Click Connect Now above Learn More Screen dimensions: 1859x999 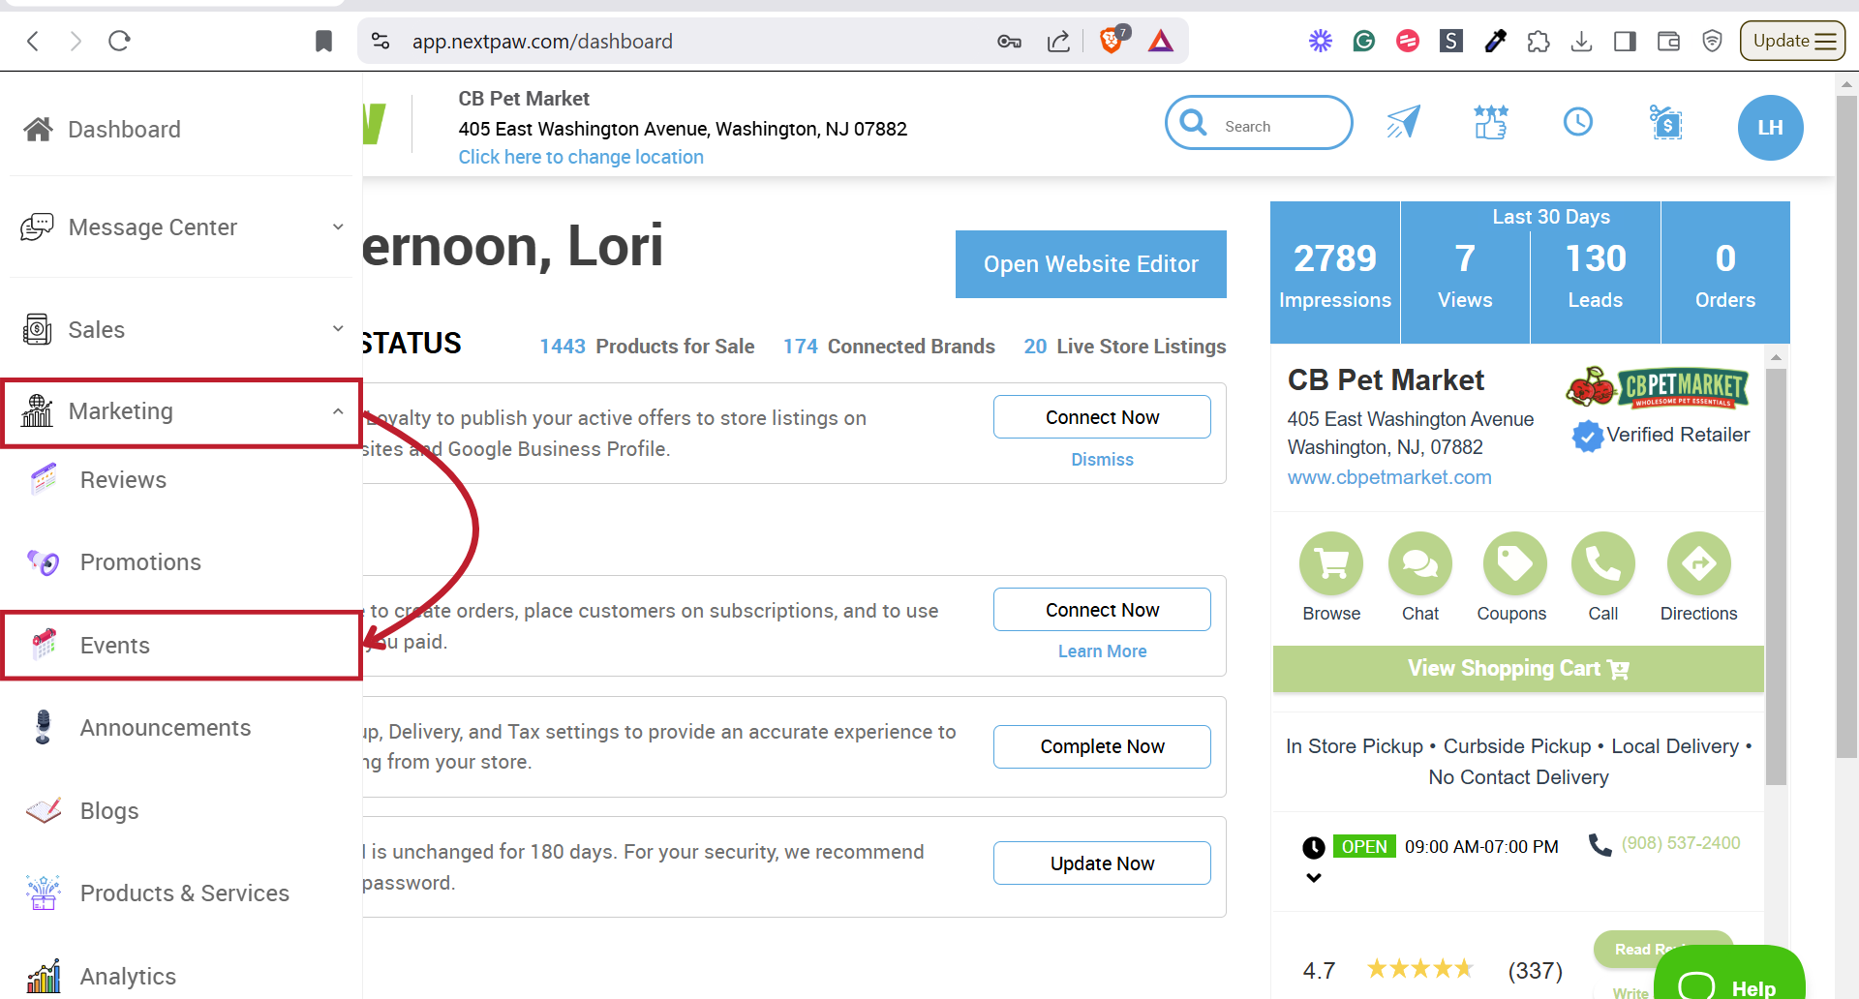tap(1102, 610)
